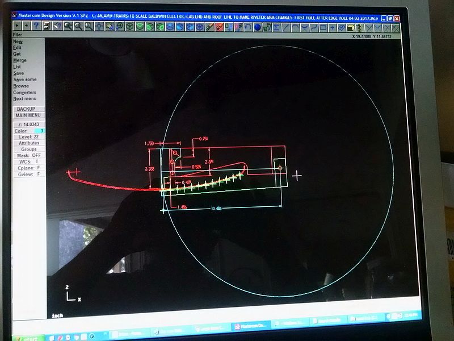
Task: Click the first blue cube Cplane icon
Action: click(x=170, y=27)
